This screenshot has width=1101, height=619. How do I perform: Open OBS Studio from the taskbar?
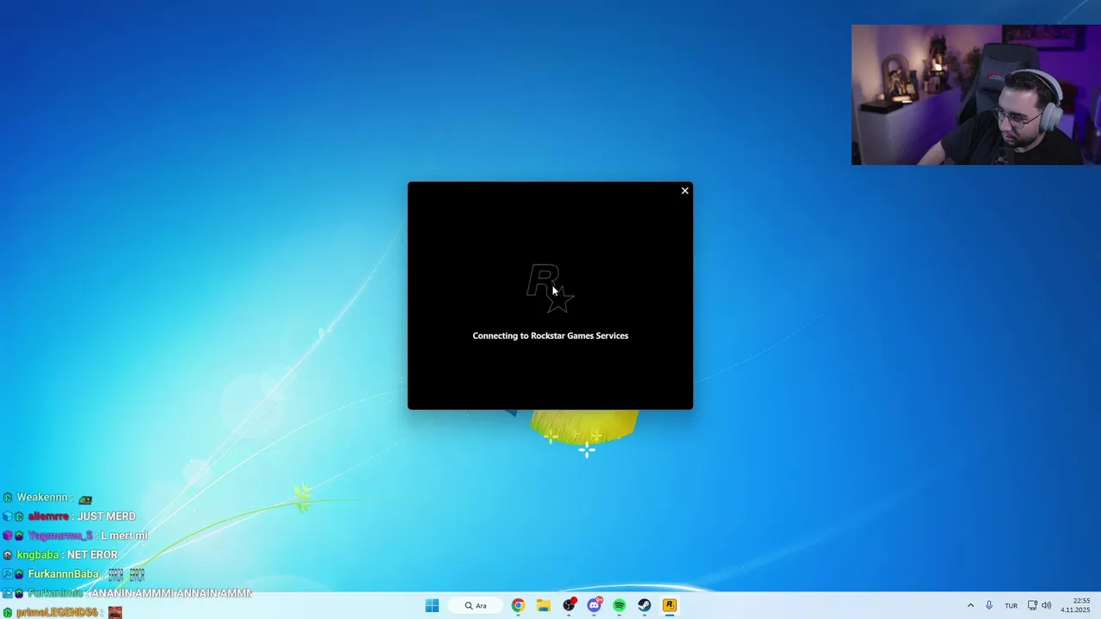(569, 605)
